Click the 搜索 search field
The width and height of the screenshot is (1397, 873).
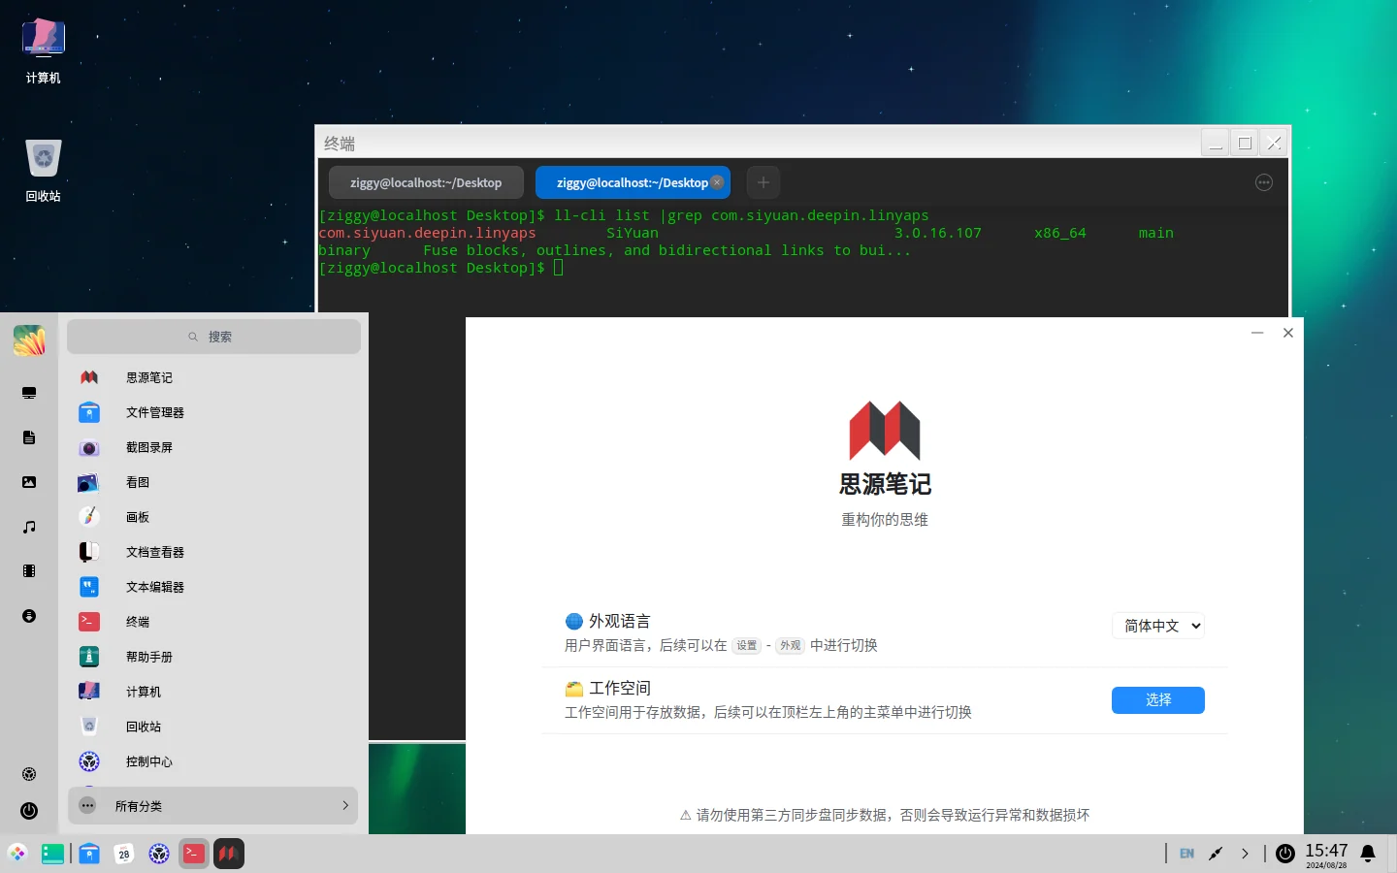click(x=213, y=337)
